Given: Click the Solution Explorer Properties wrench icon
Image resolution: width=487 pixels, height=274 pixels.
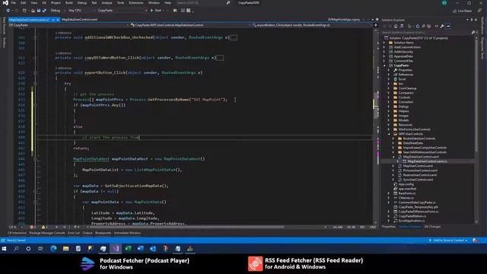Looking at the screenshot, I should click(442, 27).
